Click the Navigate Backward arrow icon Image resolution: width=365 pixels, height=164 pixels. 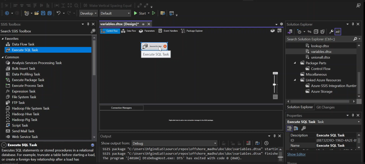tap(7, 13)
